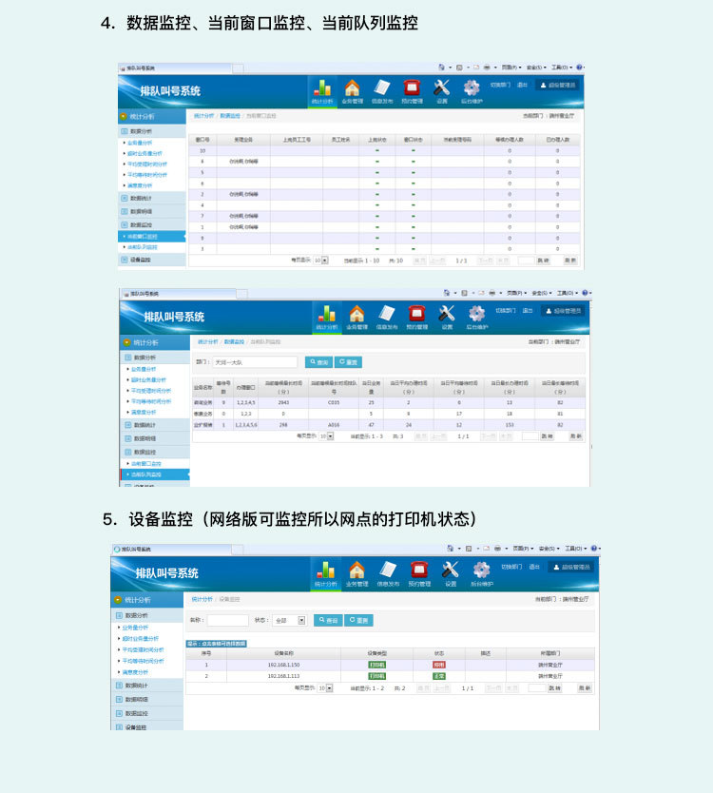
Task: Open 状态 全部 dropdown in bottom screenshot
Action: pos(289,621)
